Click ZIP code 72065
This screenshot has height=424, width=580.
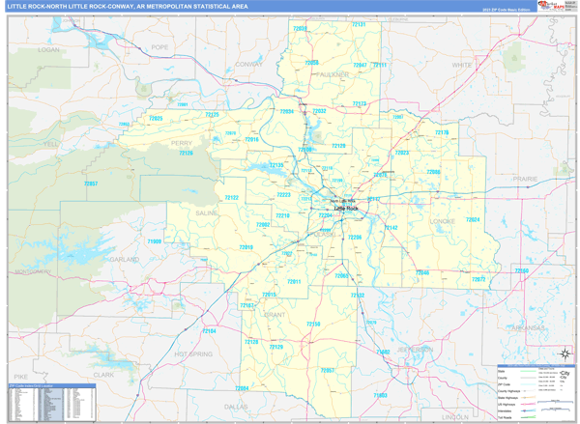341,276
